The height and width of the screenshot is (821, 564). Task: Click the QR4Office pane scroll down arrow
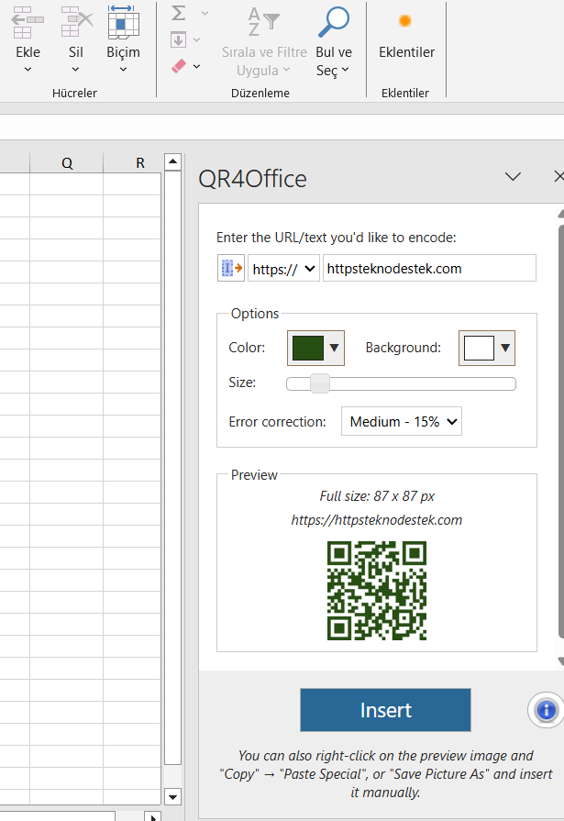[561, 660]
